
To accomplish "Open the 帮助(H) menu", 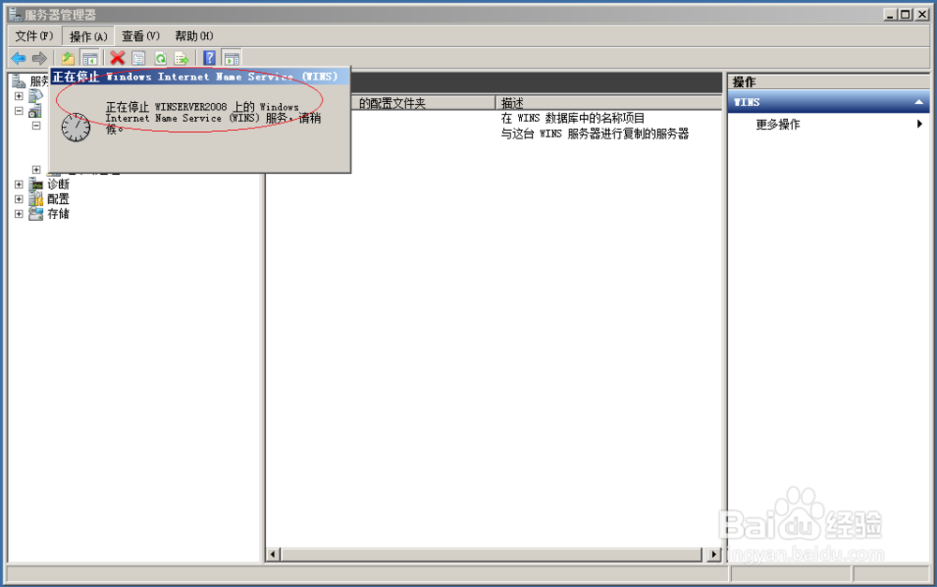I will tap(194, 36).
